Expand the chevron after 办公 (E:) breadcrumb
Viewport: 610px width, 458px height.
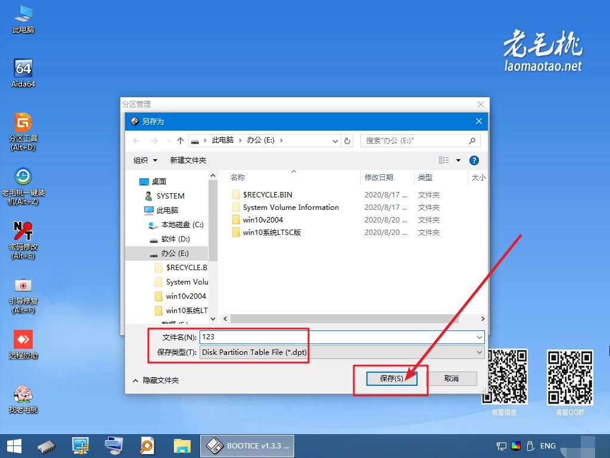(x=281, y=140)
